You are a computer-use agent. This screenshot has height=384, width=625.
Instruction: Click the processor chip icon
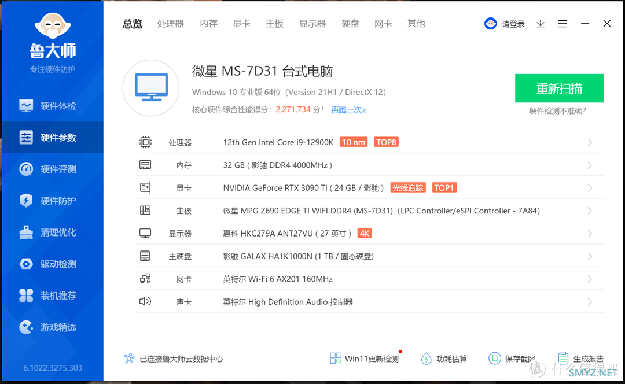145,142
